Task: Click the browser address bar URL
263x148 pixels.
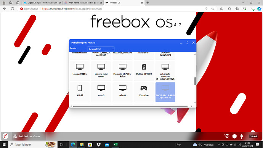Action: click(72, 9)
